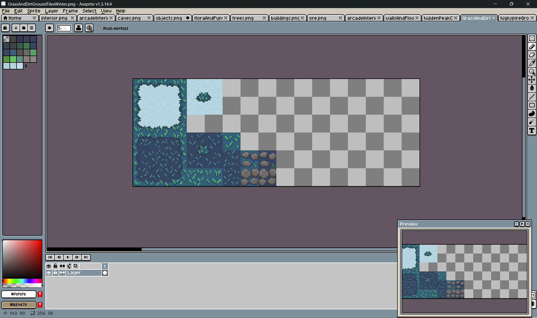Screen dimensions: 537x318
Task: Select the Pencil tool
Action: click(x=532, y=47)
